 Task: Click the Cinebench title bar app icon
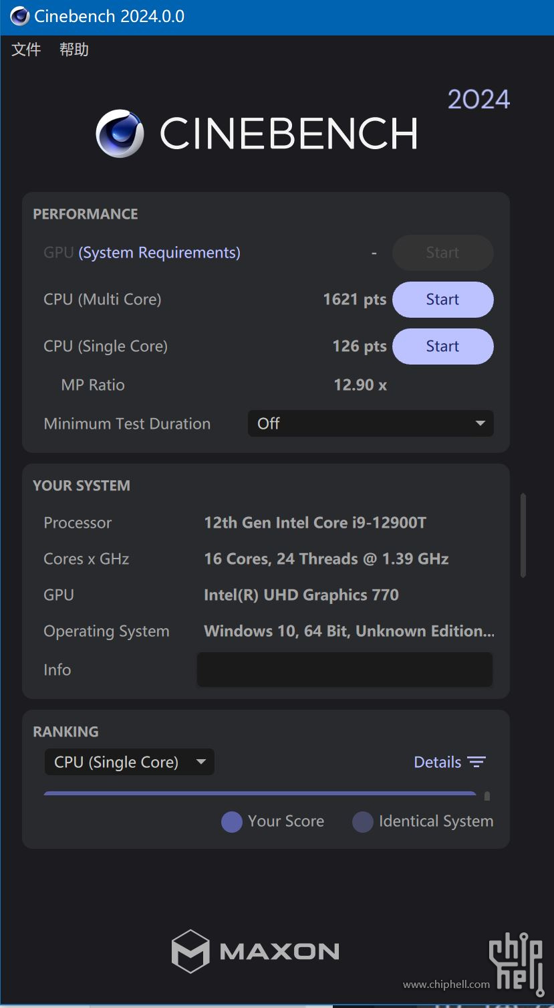click(19, 17)
